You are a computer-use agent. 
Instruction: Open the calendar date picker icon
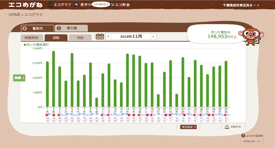[100, 36]
